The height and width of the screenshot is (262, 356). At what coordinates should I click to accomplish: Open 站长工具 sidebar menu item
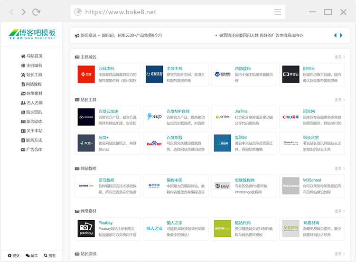pyautogui.click(x=31, y=75)
